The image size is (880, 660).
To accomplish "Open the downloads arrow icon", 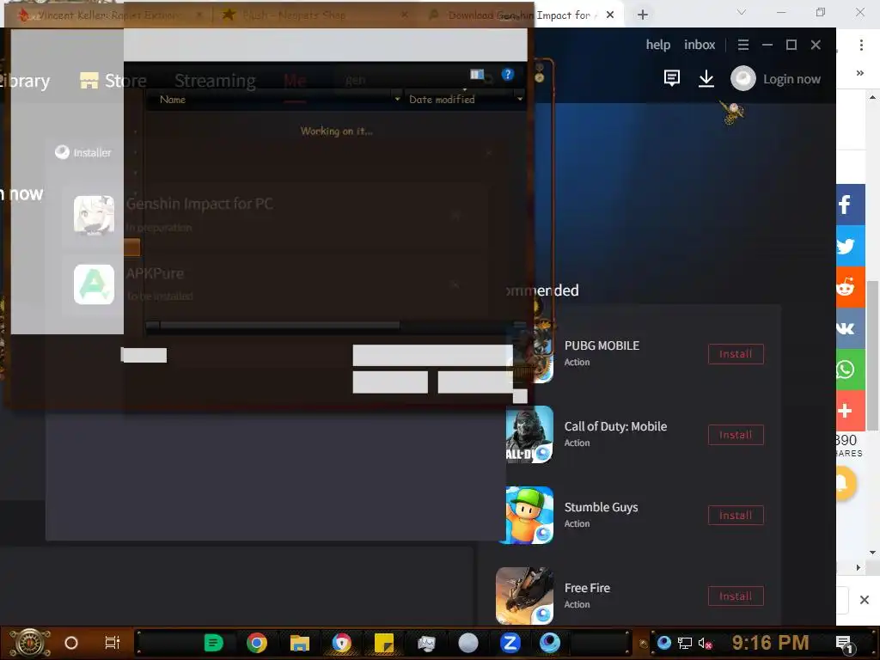I will (706, 78).
